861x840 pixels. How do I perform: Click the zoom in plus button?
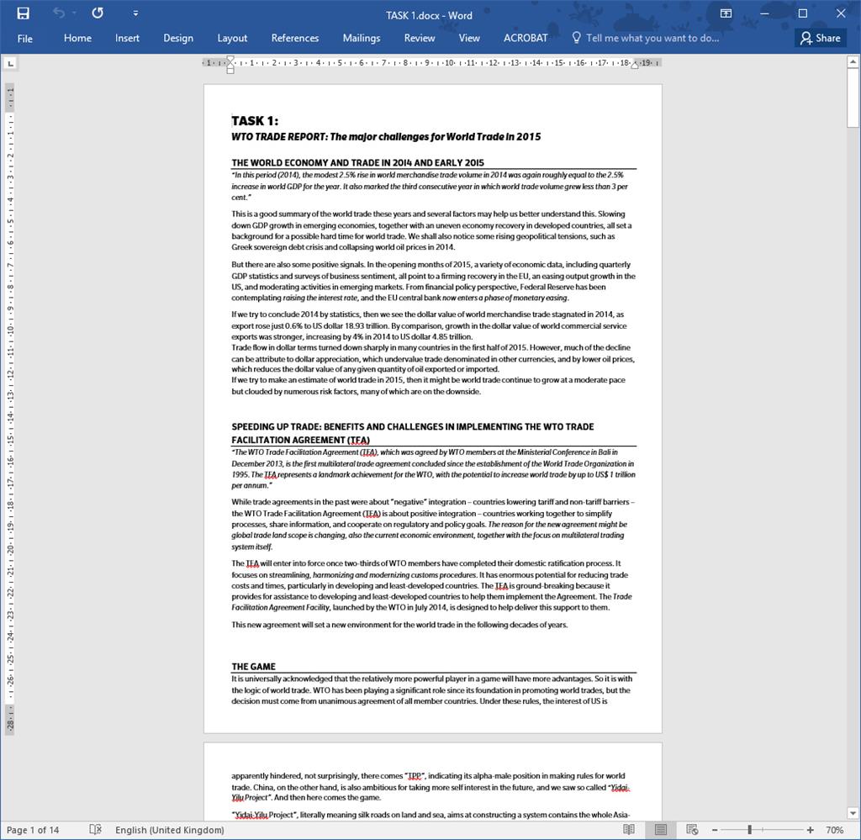810,830
